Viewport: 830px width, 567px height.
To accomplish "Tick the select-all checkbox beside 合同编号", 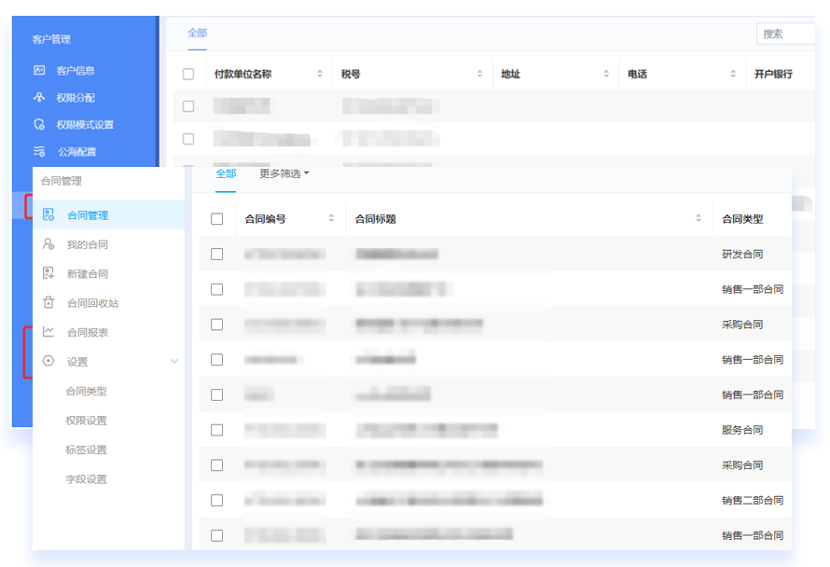I will click(x=216, y=219).
